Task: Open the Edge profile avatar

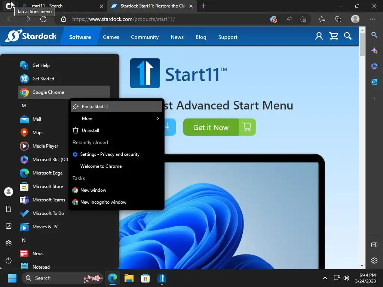Action: click(355, 19)
